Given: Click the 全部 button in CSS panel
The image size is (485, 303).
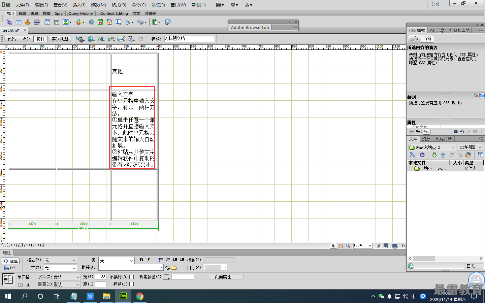Looking at the screenshot, I should pyautogui.click(x=414, y=39).
